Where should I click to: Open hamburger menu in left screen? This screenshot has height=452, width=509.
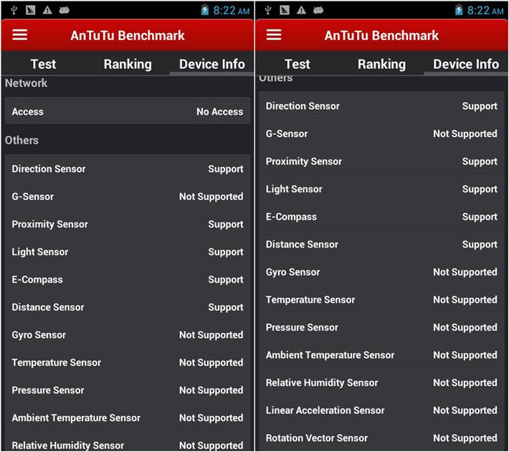tap(20, 34)
